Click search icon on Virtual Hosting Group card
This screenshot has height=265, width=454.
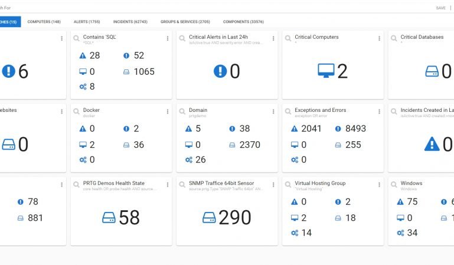pyautogui.click(x=288, y=184)
